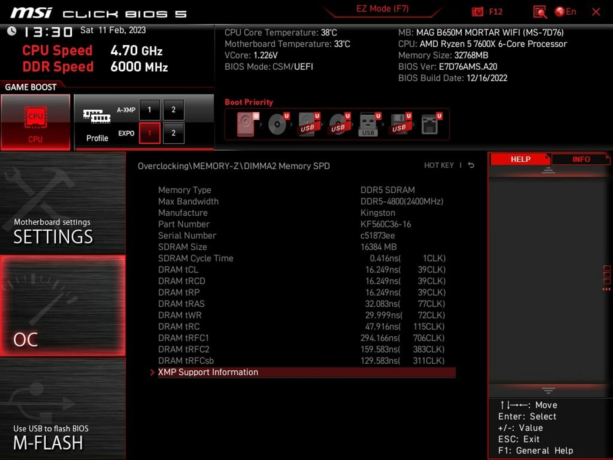
Task: Toggle EXPO profile 2
Action: [x=173, y=133]
